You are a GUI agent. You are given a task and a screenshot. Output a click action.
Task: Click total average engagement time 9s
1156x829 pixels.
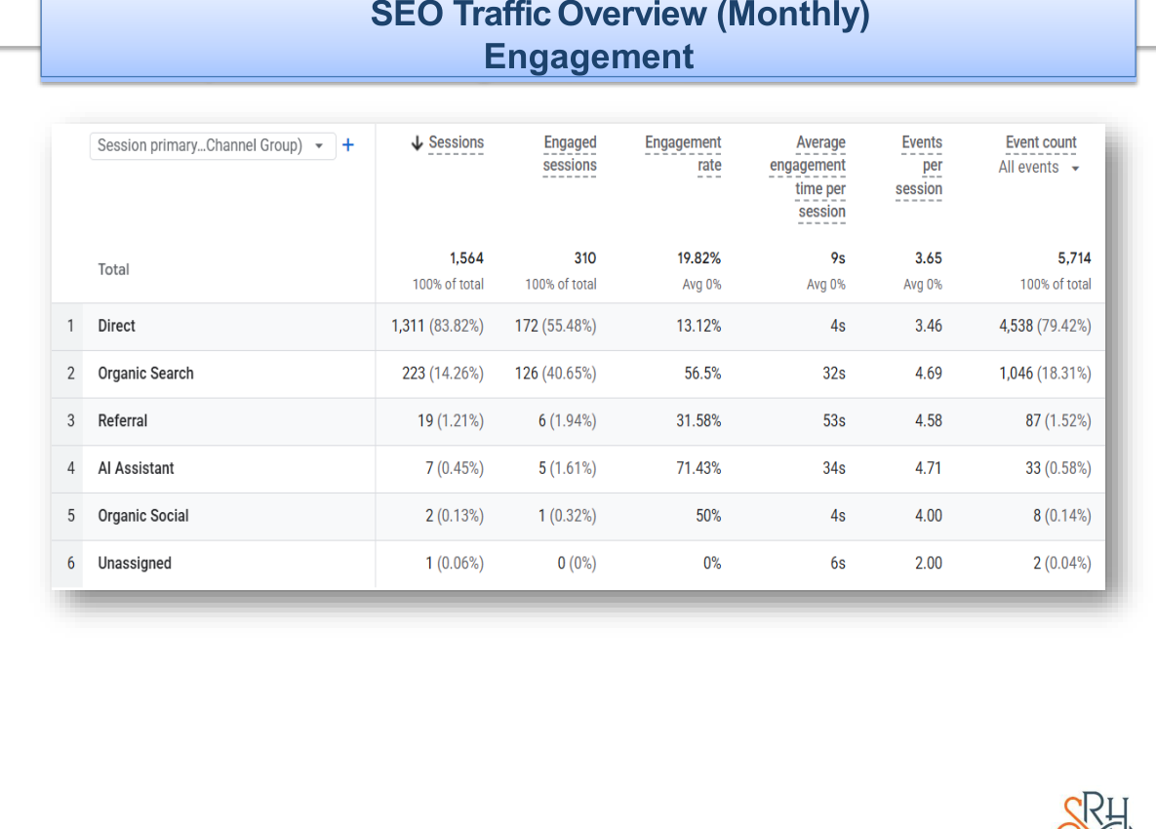click(838, 257)
